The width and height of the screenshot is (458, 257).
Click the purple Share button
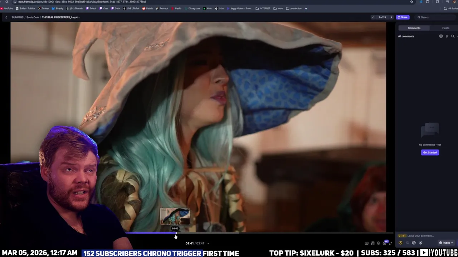[x=403, y=17]
